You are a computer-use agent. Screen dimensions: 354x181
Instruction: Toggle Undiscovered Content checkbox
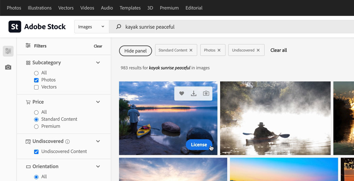point(36,152)
